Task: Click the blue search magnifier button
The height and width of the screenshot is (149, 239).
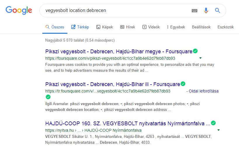Action: pos(217,11)
